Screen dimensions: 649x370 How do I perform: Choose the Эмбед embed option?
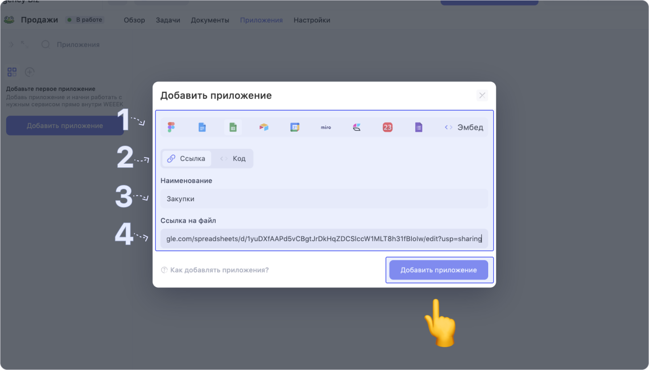[464, 127]
